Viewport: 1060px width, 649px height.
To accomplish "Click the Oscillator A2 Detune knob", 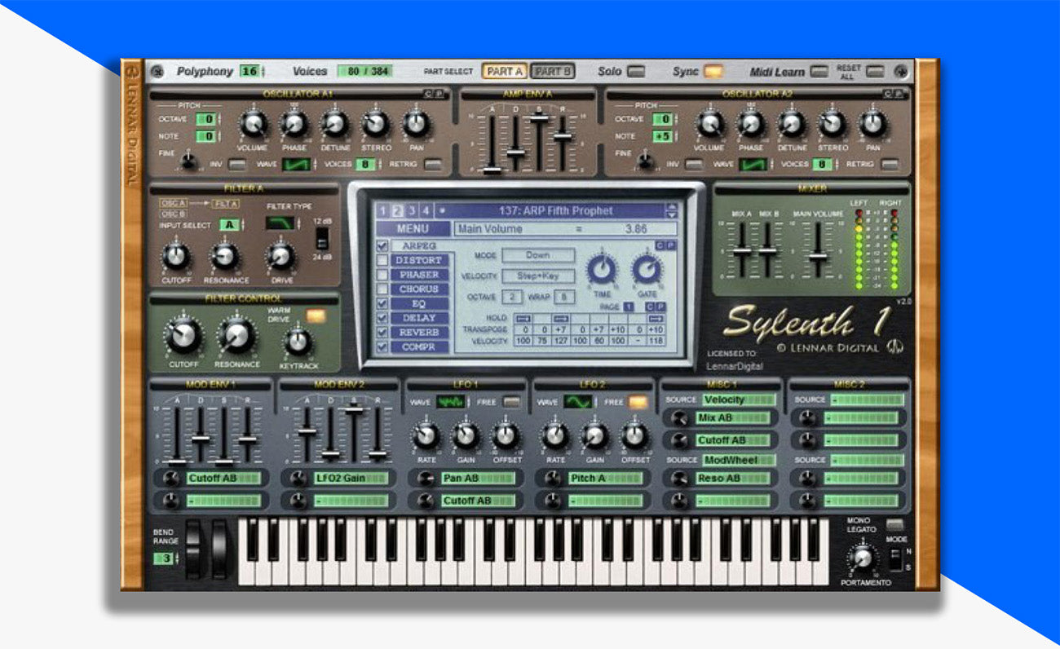I will pos(791,124).
